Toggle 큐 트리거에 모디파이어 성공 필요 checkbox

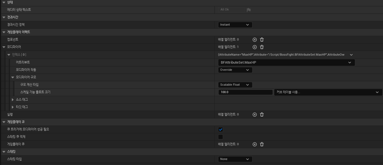221,129
